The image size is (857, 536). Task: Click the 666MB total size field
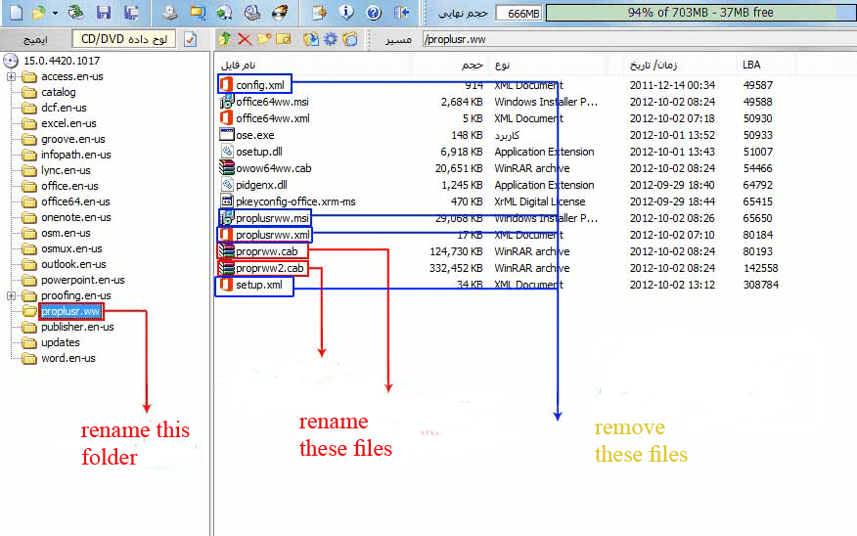click(519, 13)
